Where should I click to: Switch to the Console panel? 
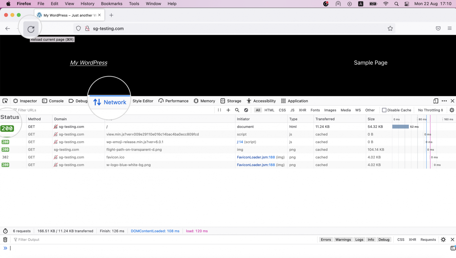[x=53, y=101]
